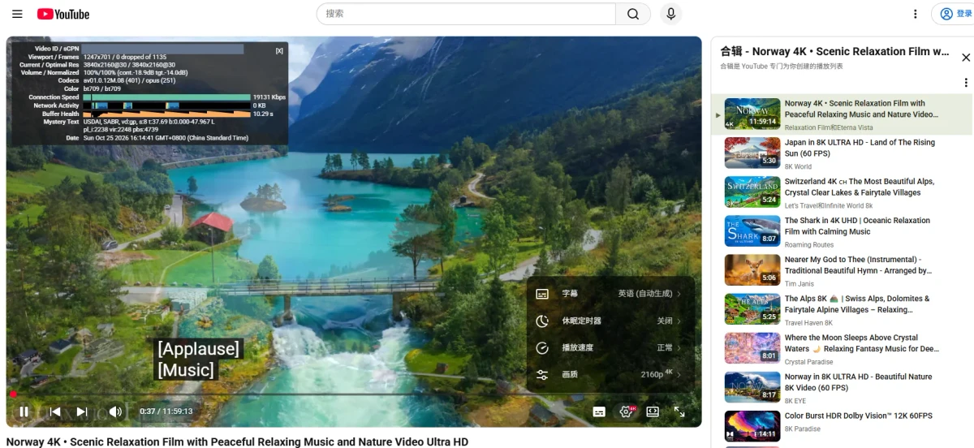
Task: Select title 'The Alps 8K | Swiss Alps, Dolomites'
Action: point(857,304)
